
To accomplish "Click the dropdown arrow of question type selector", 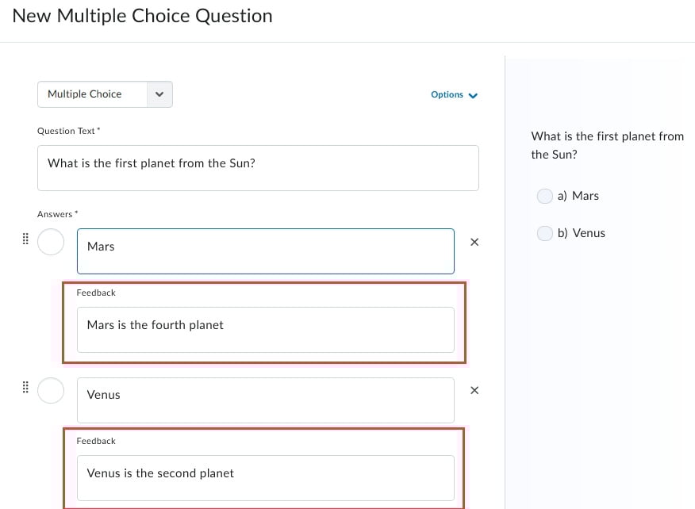I will (159, 94).
